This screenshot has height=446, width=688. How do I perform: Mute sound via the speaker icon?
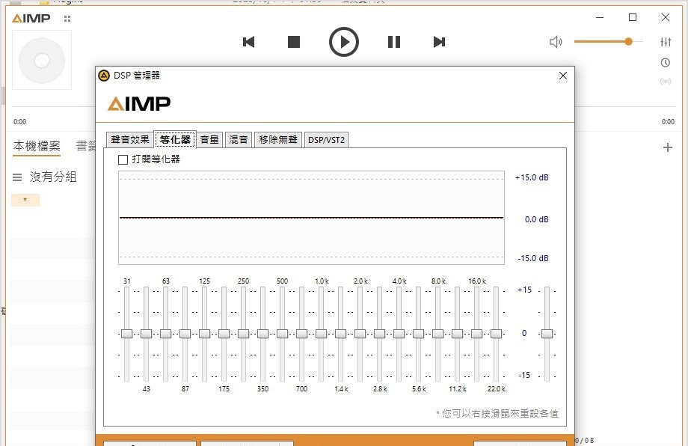(556, 42)
